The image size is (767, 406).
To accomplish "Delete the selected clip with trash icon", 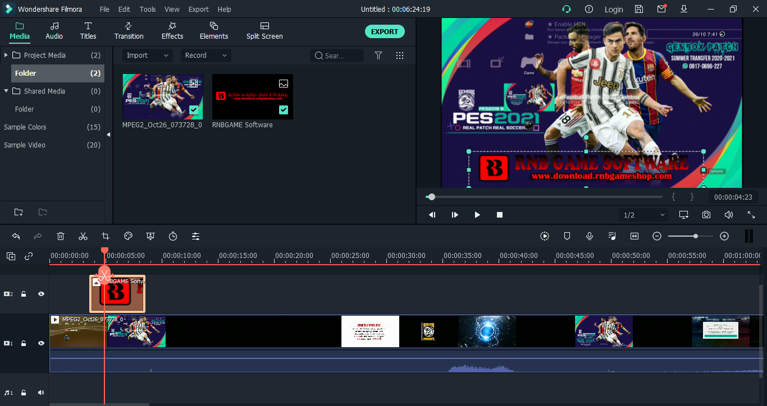I will click(61, 236).
